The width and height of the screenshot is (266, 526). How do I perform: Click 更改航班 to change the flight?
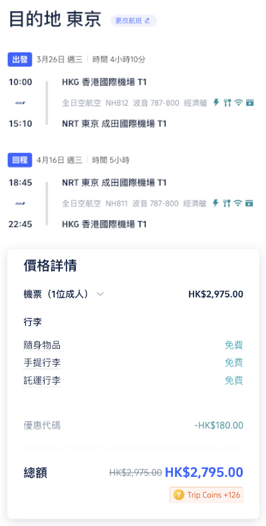click(134, 21)
